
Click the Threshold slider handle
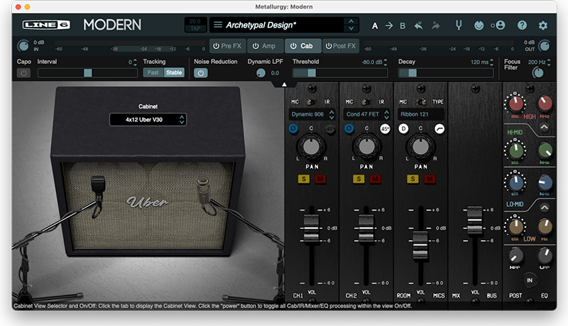(312, 73)
